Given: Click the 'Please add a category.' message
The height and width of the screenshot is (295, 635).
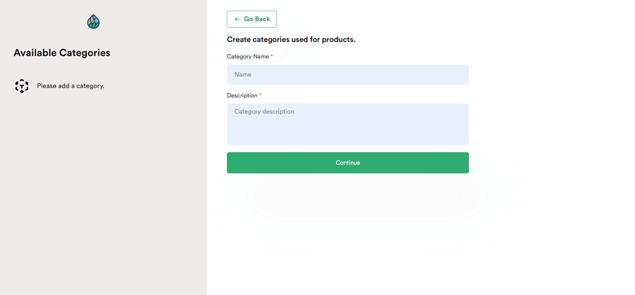Looking at the screenshot, I should [x=71, y=86].
